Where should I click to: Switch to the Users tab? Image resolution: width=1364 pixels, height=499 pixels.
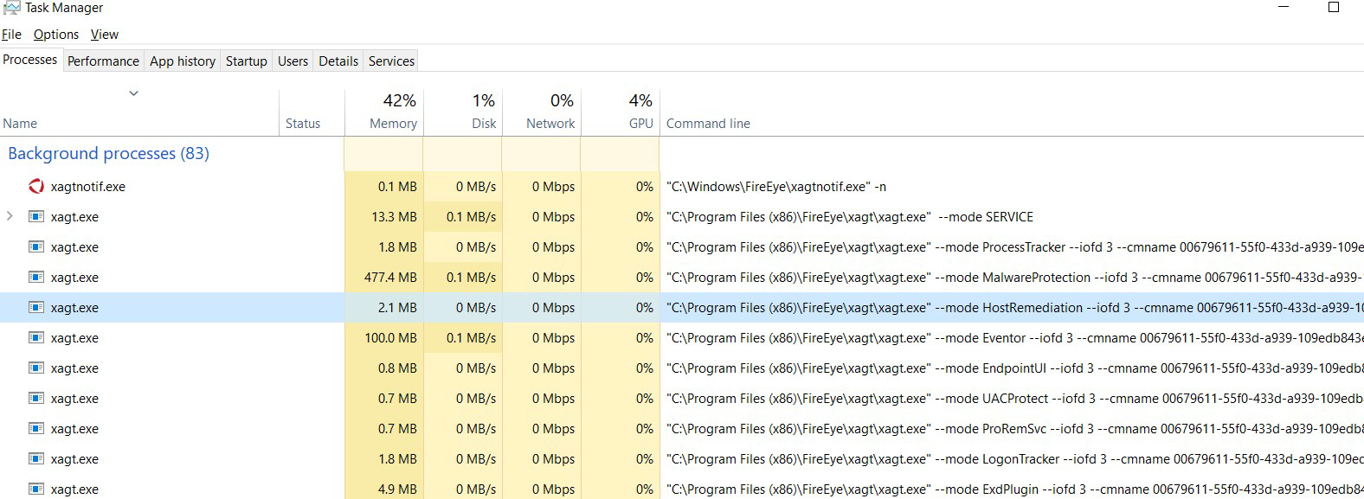click(293, 61)
